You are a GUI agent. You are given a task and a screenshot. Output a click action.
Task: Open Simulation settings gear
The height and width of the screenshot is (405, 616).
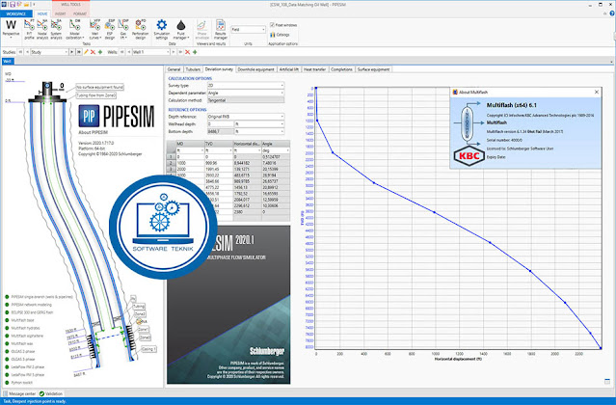161,30
